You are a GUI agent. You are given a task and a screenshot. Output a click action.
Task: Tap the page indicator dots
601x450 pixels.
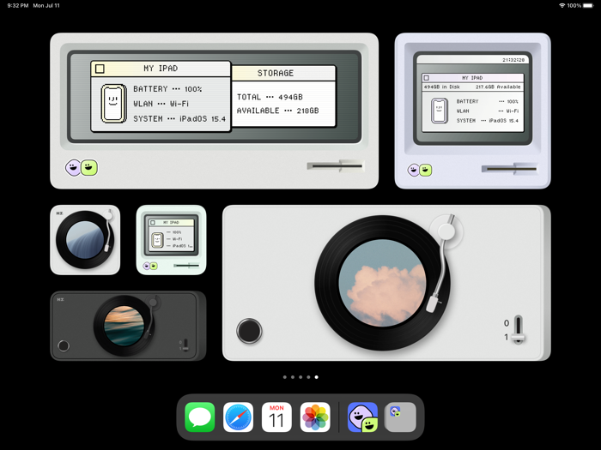pos(300,377)
